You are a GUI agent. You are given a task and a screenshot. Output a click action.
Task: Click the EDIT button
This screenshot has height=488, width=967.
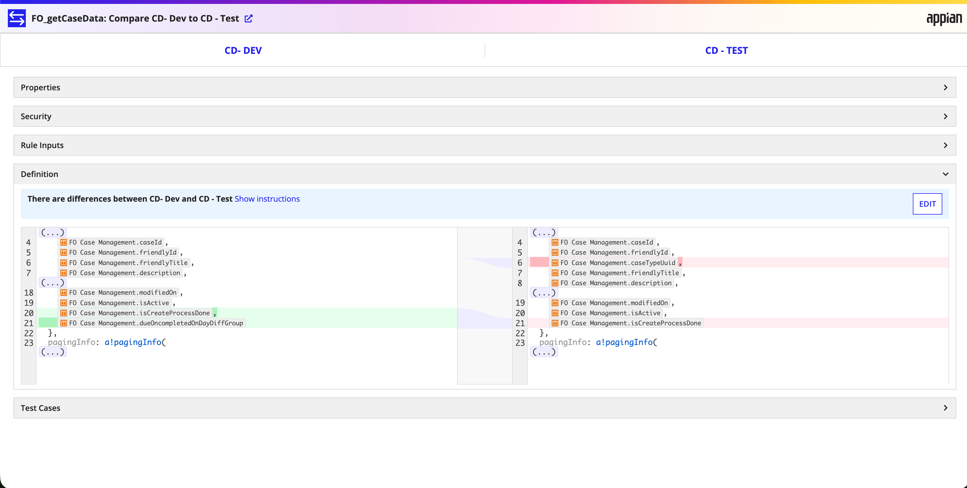[927, 204]
